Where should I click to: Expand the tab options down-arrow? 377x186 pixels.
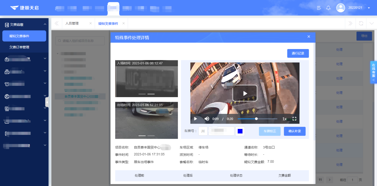[371, 23]
